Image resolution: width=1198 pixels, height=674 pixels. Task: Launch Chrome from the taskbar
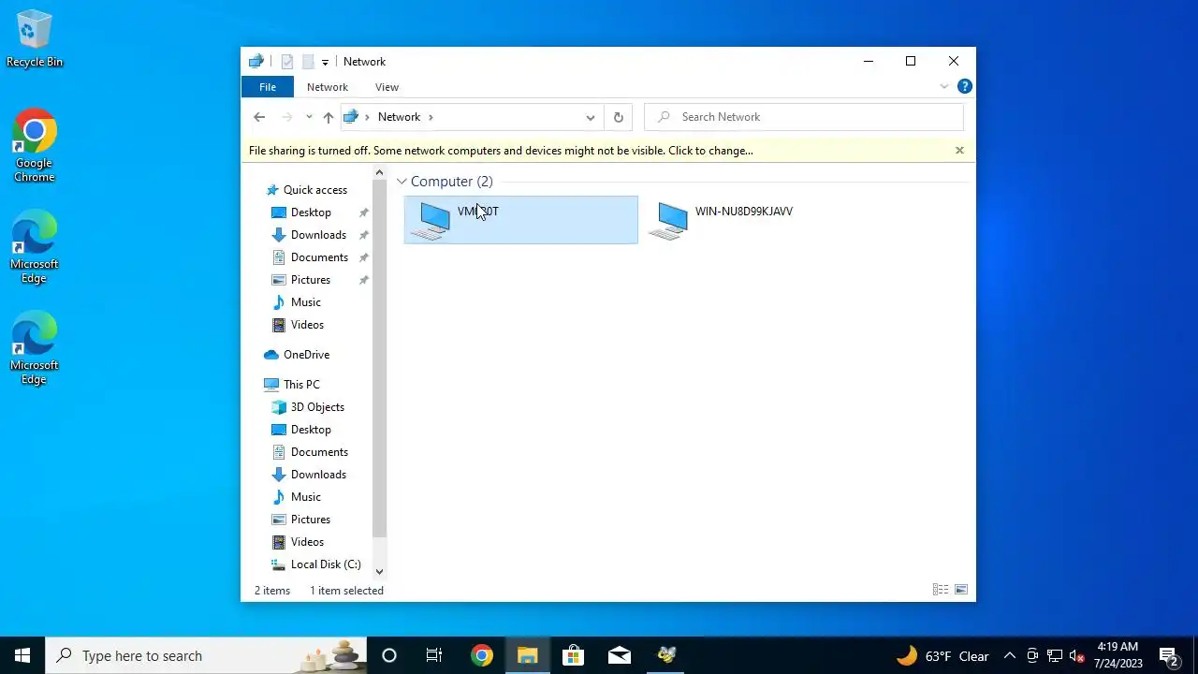pyautogui.click(x=482, y=655)
